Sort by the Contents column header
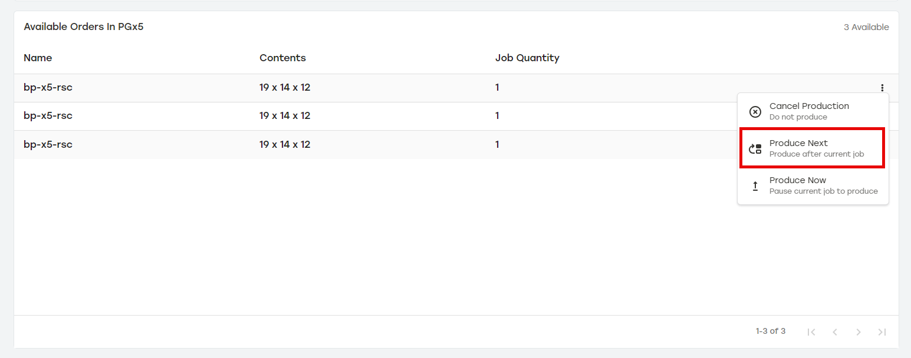Viewport: 911px width, 358px height. 282,58
